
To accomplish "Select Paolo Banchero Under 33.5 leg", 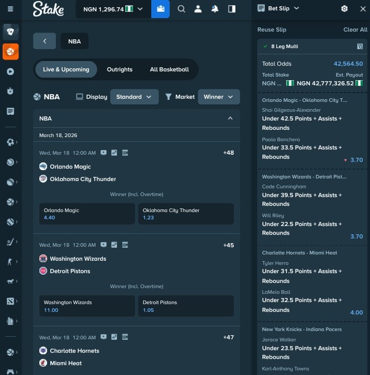I will [302, 152].
